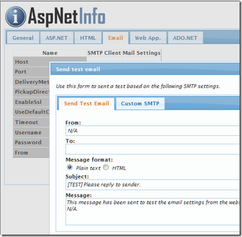The height and width of the screenshot is (237, 242).
Task: Click the UseDefaultC row label
Action: (32, 112)
